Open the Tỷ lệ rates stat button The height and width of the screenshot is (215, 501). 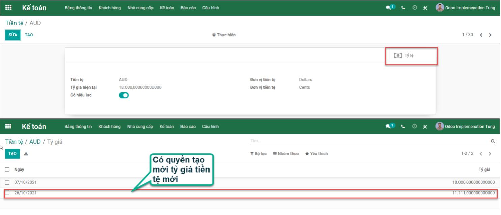point(412,56)
